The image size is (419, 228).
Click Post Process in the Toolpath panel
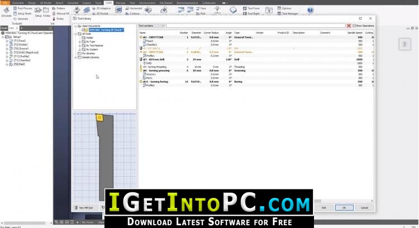tap(23, 8)
